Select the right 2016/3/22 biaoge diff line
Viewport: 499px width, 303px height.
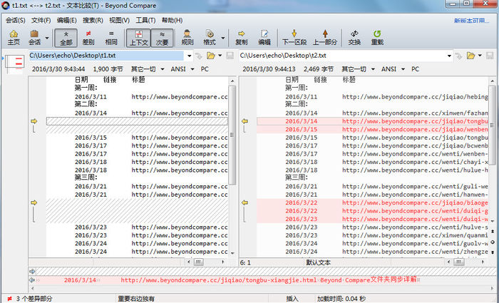tap(372, 202)
